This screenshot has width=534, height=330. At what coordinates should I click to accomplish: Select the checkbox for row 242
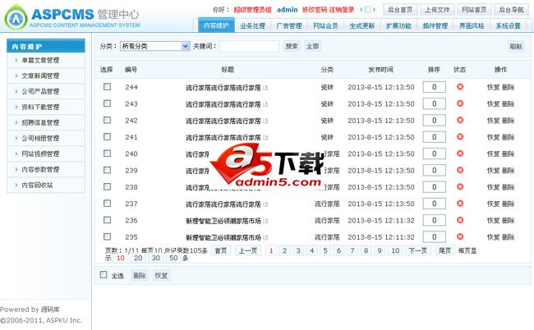(107, 120)
